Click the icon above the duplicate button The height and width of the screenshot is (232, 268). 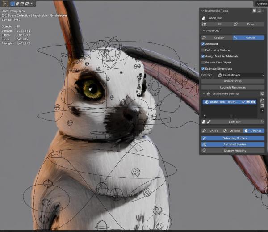click(262, 93)
